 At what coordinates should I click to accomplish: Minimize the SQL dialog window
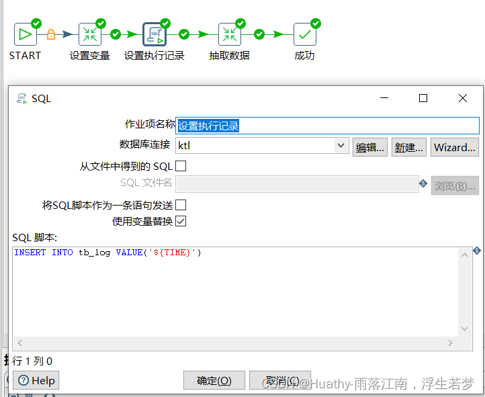coord(384,98)
